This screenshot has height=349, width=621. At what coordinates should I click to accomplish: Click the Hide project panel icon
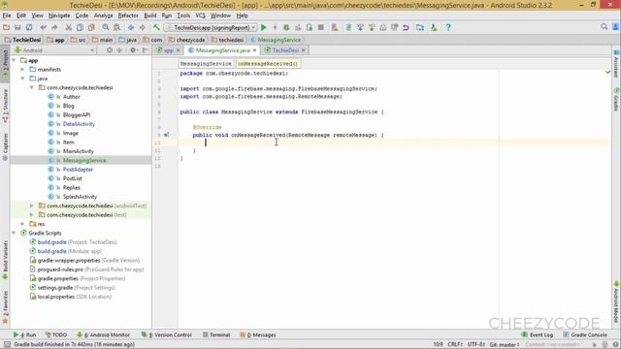(146, 50)
